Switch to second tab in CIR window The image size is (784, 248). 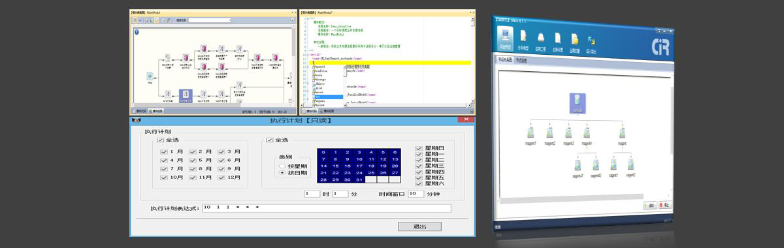521,60
